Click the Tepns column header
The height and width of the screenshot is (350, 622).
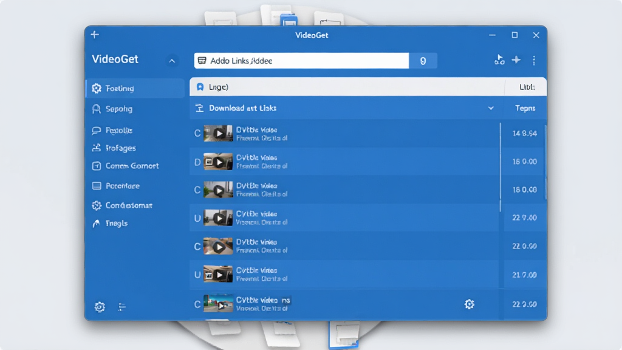(x=525, y=108)
